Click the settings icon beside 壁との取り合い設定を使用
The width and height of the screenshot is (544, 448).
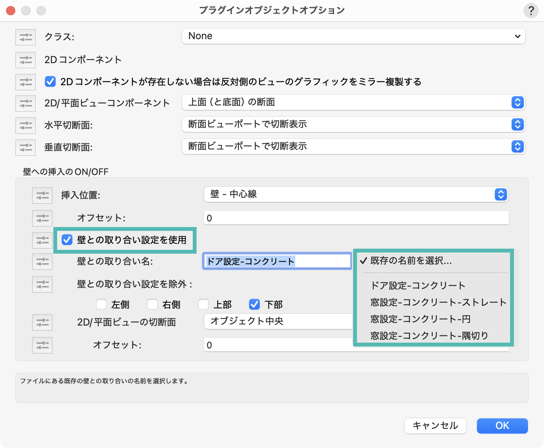click(x=42, y=240)
